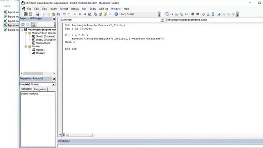Open the Format menu
Viewport: 263px width, 148px height.
click(x=64, y=9)
